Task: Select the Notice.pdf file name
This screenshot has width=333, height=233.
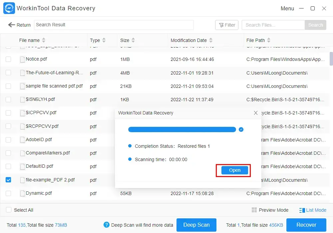Action: tap(36, 59)
